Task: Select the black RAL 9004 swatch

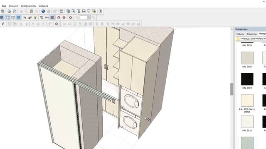Action: [x=247, y=79]
